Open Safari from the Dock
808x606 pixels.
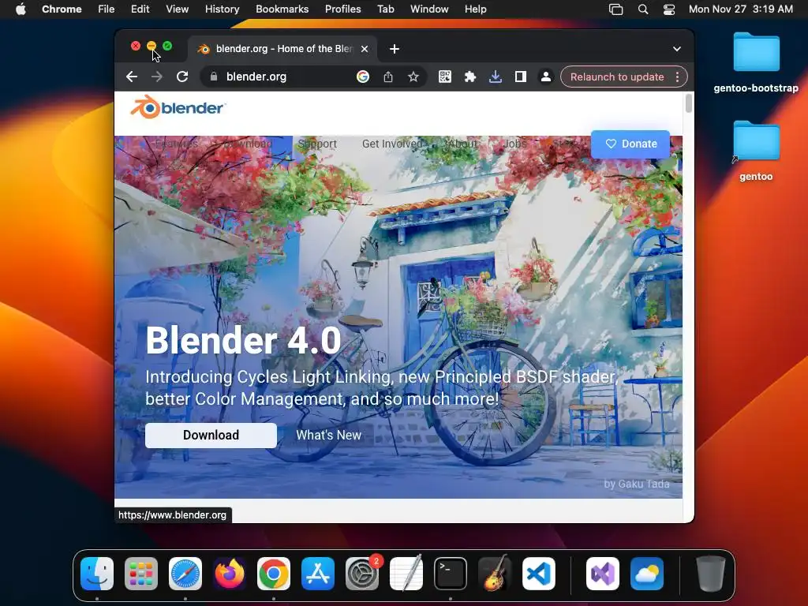185,574
